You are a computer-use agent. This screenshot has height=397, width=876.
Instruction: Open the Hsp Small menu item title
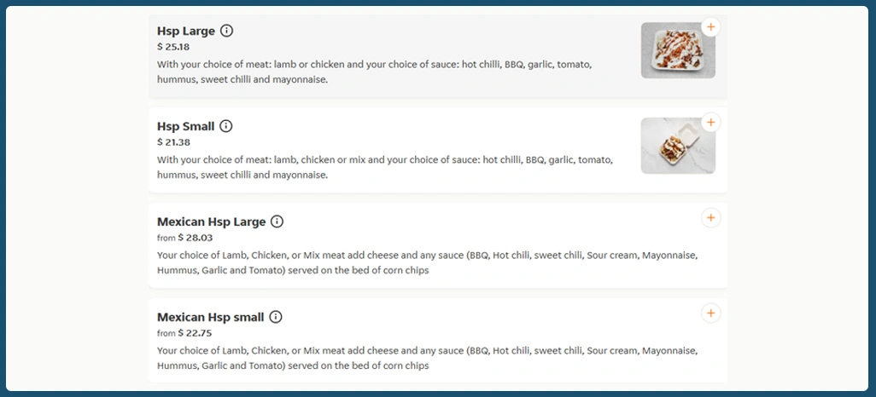pos(185,127)
